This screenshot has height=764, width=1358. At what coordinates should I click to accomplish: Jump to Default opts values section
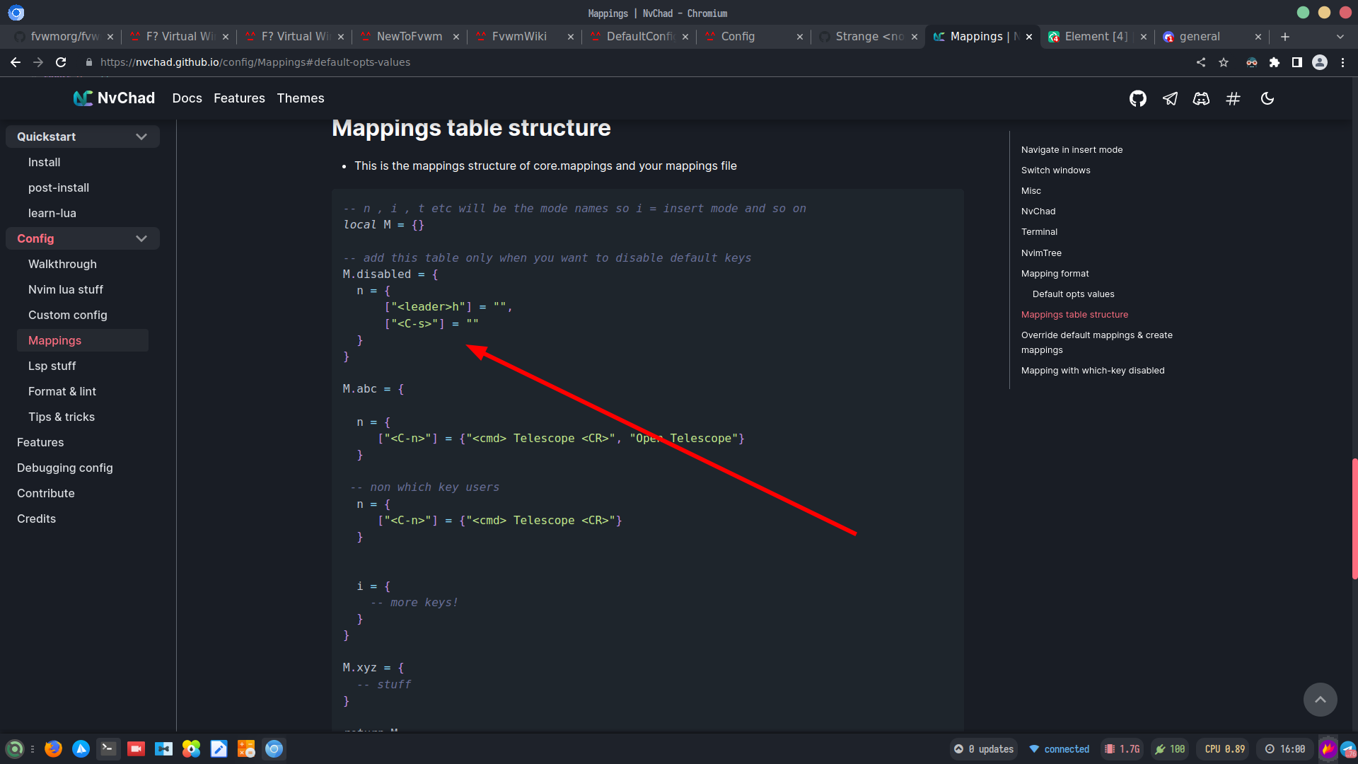click(x=1073, y=294)
